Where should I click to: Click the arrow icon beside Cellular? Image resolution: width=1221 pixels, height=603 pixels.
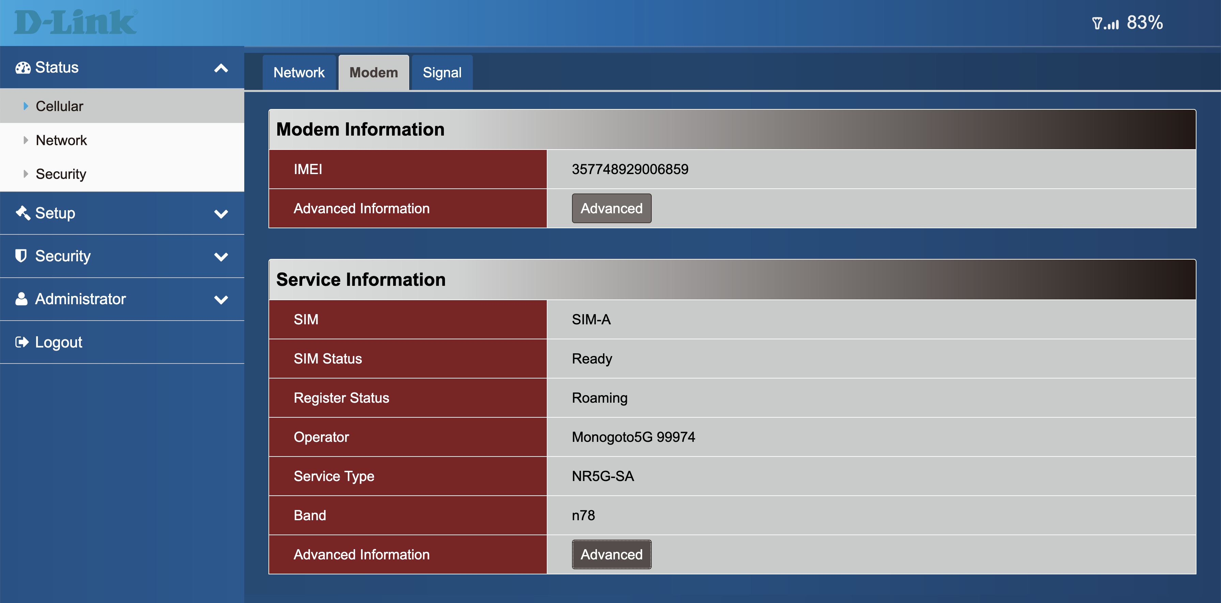(x=26, y=106)
